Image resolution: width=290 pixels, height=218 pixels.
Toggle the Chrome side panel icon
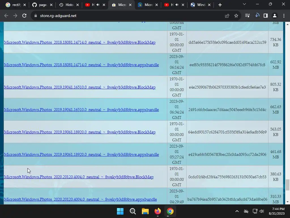click(x=266, y=16)
